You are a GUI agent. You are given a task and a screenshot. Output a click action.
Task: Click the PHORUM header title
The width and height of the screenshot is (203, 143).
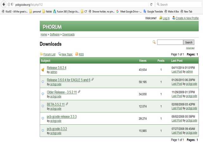[x=52, y=27]
